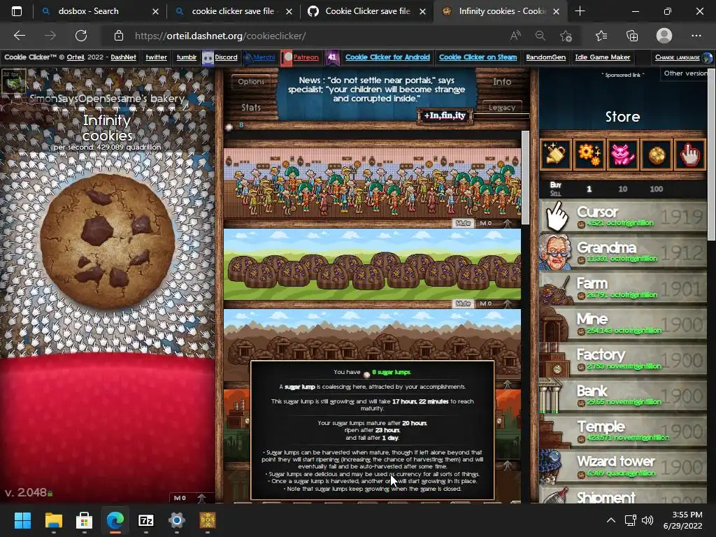
Task: Click the globe icon next to Change Language
Action: pos(708,57)
